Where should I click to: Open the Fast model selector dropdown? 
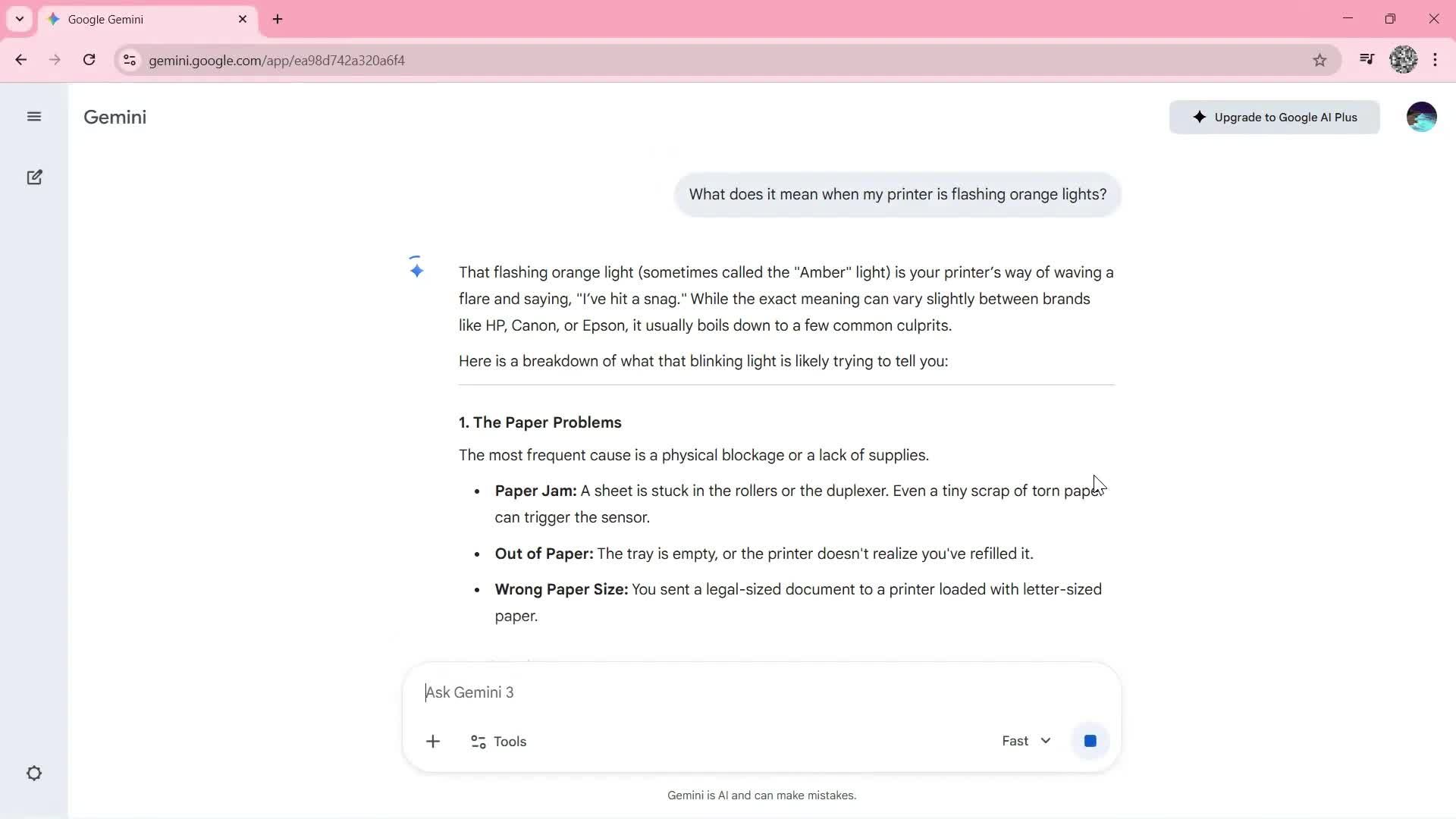tap(1026, 741)
